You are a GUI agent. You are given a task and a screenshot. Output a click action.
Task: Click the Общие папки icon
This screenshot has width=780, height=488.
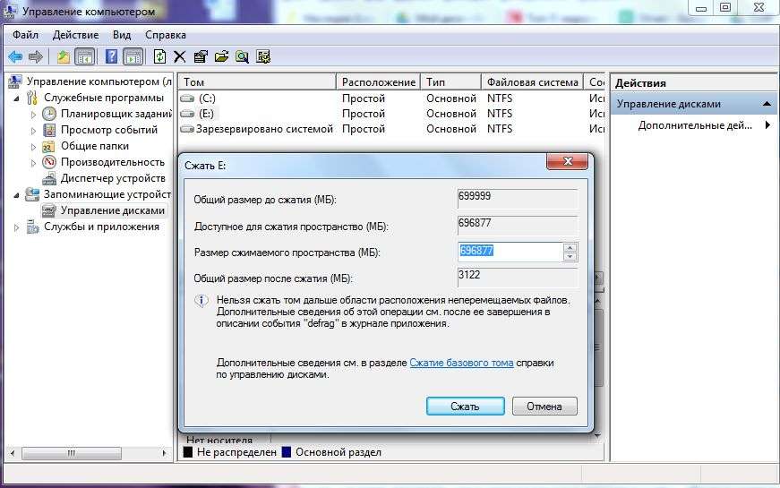pos(48,146)
